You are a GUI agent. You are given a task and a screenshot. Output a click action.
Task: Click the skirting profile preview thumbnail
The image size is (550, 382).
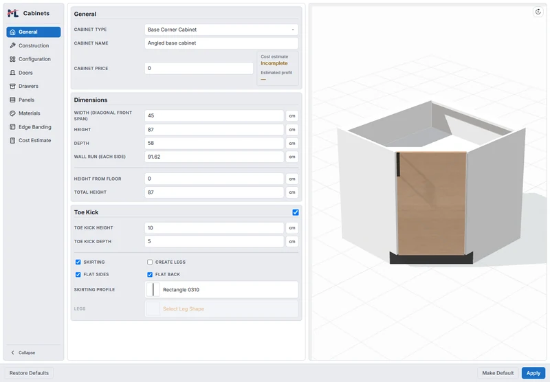tap(153, 290)
